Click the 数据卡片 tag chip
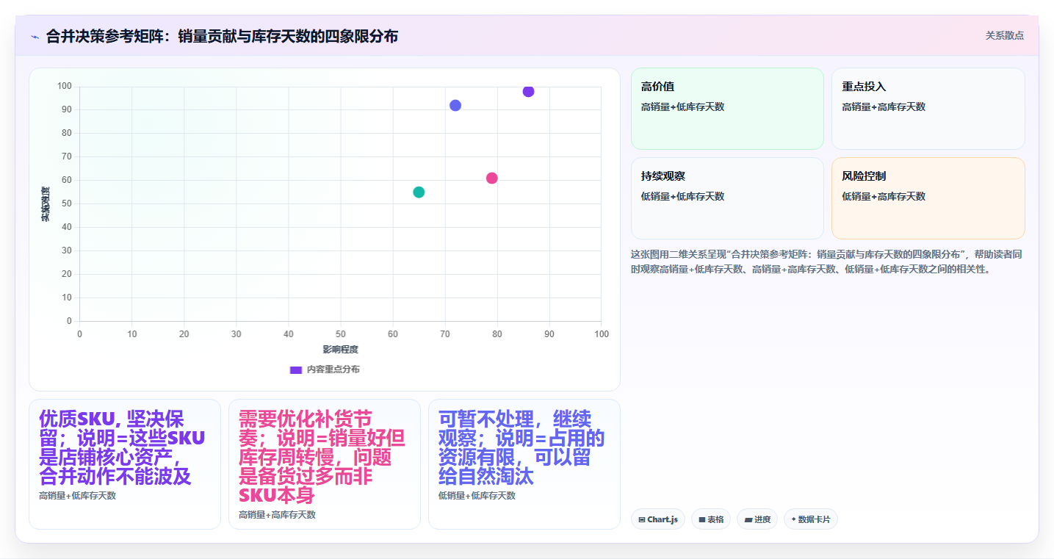 pos(811,519)
